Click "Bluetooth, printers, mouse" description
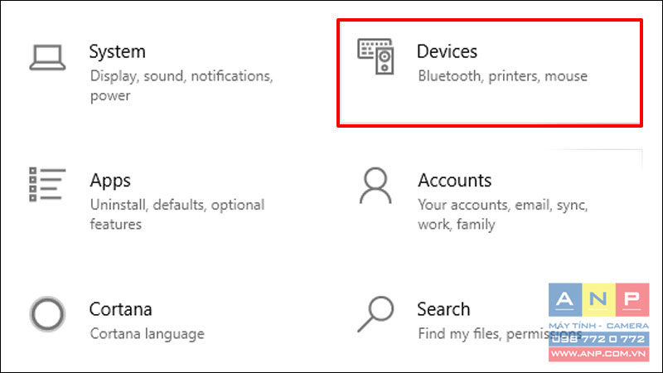The height and width of the screenshot is (373, 663). coord(503,76)
